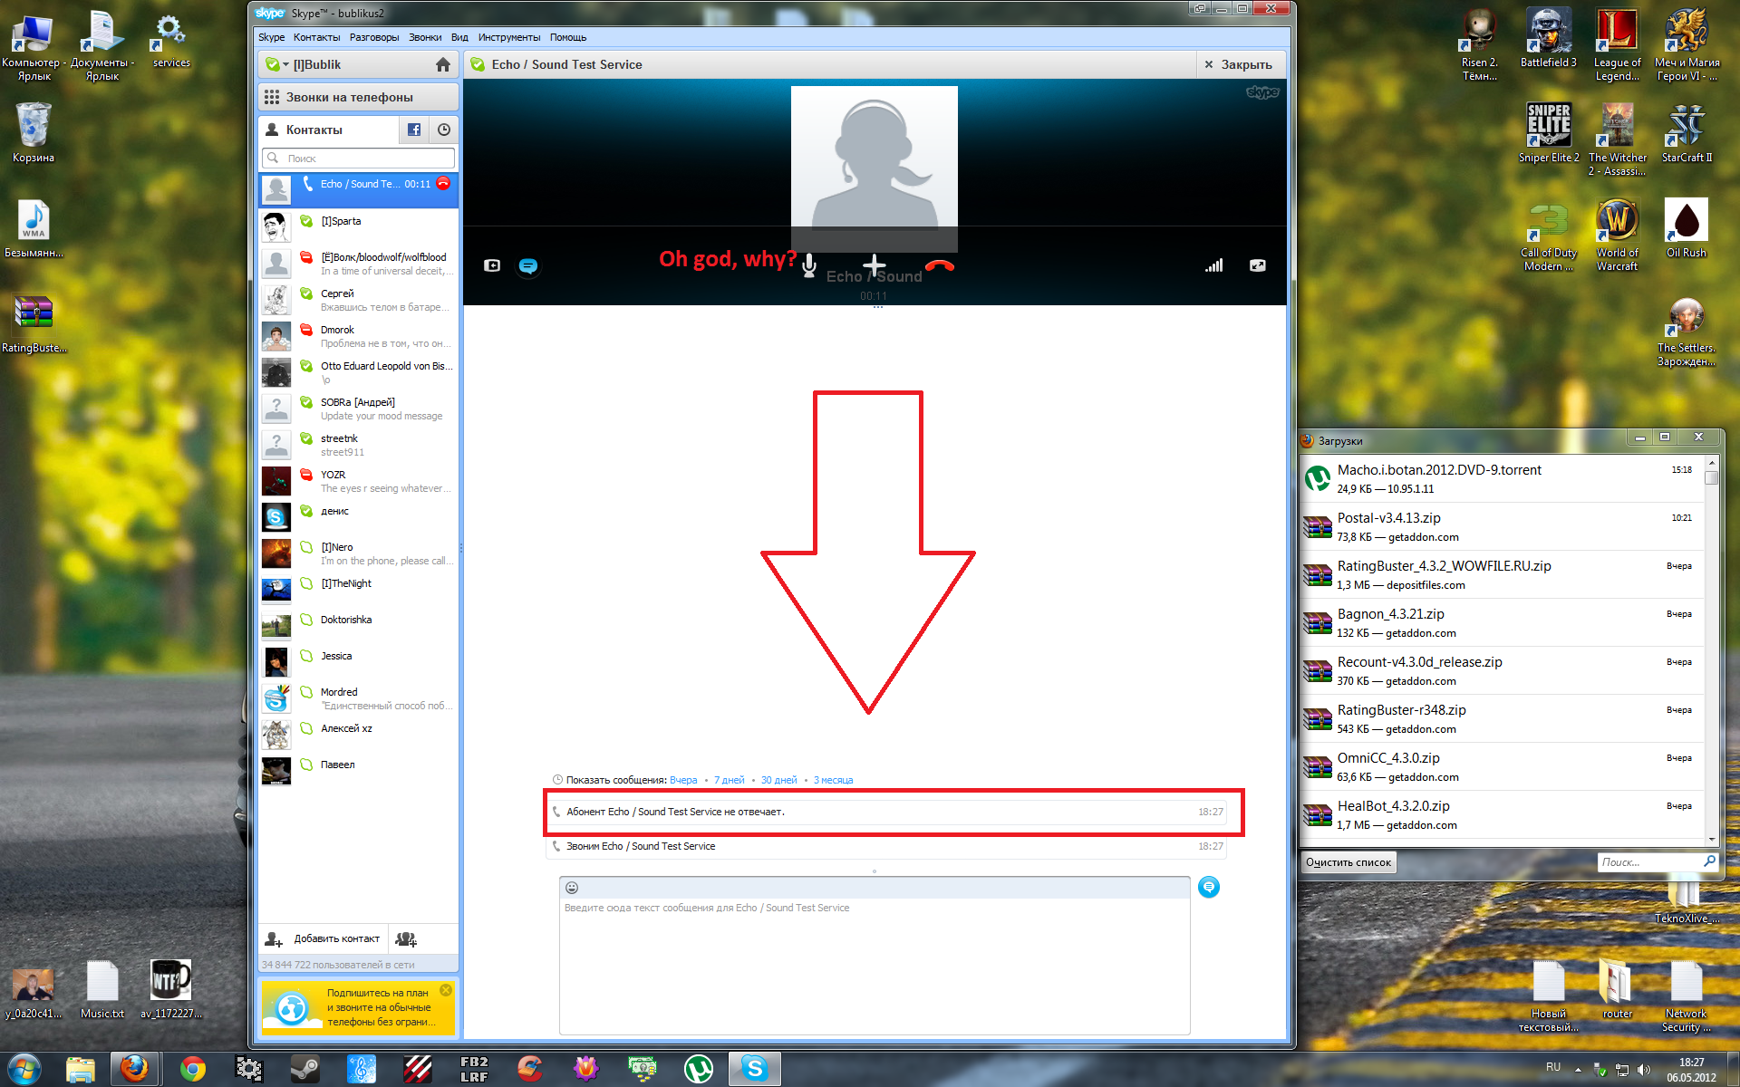The width and height of the screenshot is (1740, 1087).
Task: Select contact YOZR
Action: [359, 480]
